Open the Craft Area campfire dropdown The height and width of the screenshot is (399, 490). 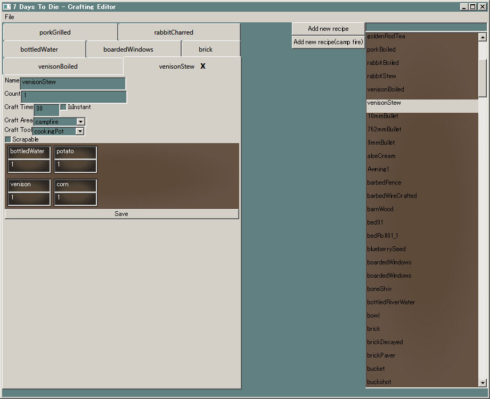pos(80,121)
